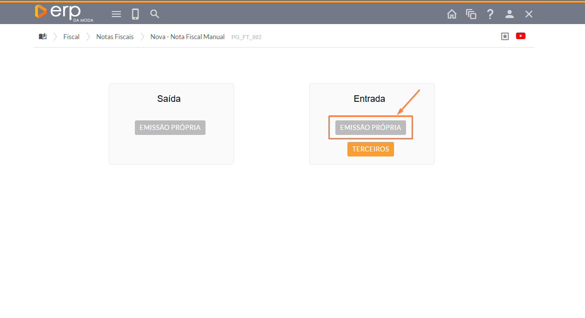
Task: Go to Notas Fiscais breadcrumb item
Action: pos(115,37)
